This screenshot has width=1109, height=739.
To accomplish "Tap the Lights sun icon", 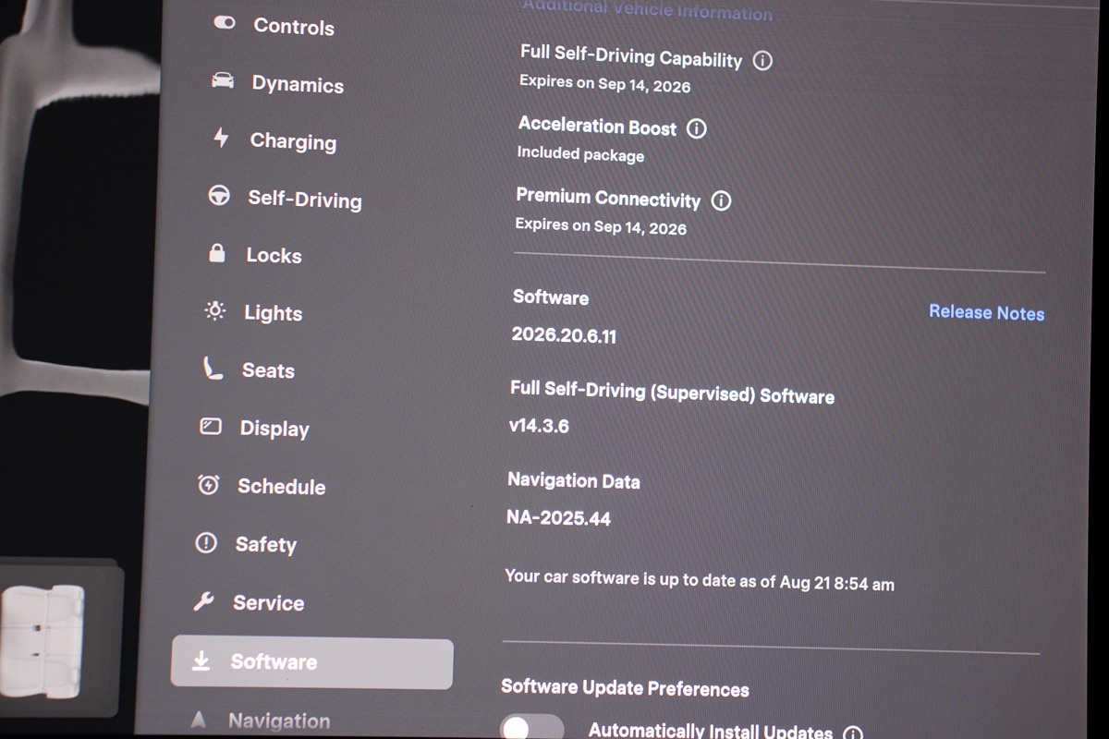I will pos(214,311).
